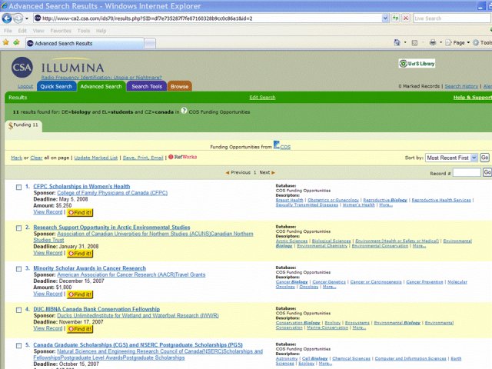492x369 pixels.
Task: Open the Save, Print, Email link
Action: point(143,158)
